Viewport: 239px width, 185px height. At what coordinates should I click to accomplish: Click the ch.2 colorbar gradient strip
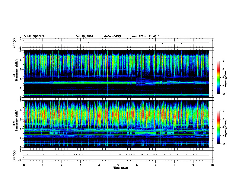[218, 127]
